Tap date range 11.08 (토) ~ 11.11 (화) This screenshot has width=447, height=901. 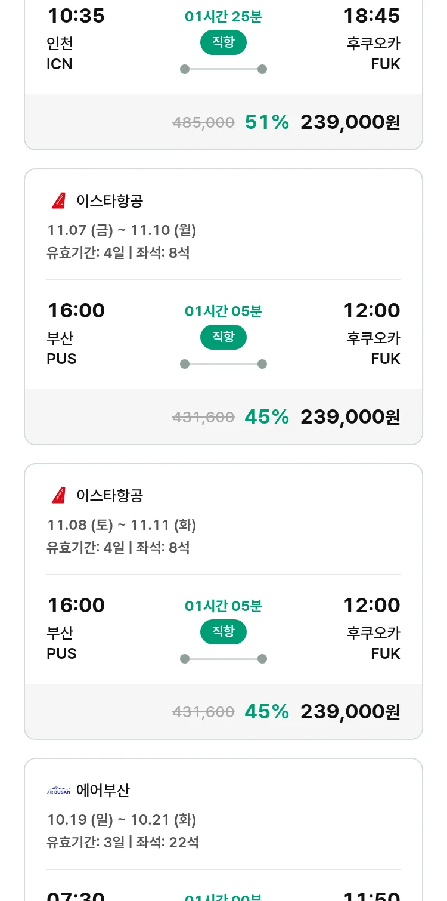pos(122,525)
